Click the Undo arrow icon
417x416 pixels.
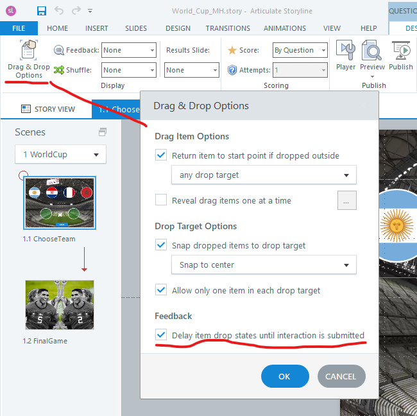pyautogui.click(x=59, y=11)
